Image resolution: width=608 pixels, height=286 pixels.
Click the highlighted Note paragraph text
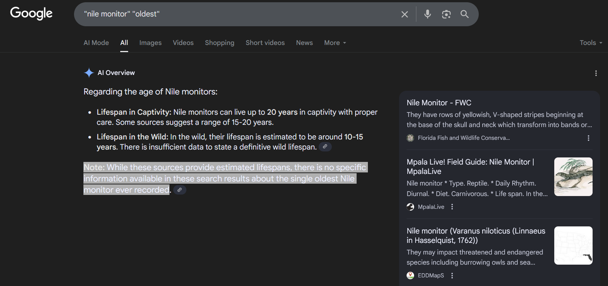click(225, 178)
